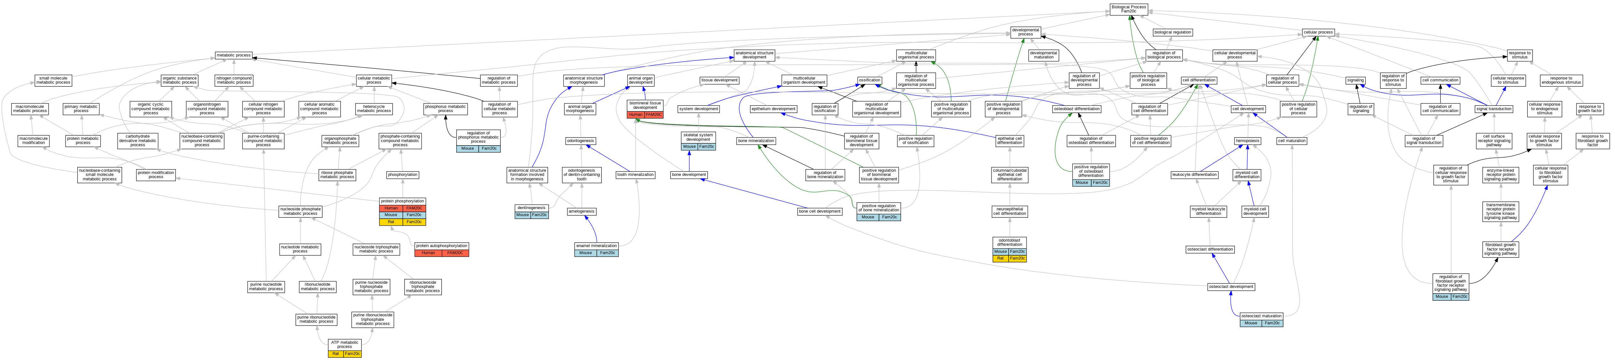Screen dimensions: 1615x361
Task: Select 'small molecule metabolic process' node
Action: (53, 81)
